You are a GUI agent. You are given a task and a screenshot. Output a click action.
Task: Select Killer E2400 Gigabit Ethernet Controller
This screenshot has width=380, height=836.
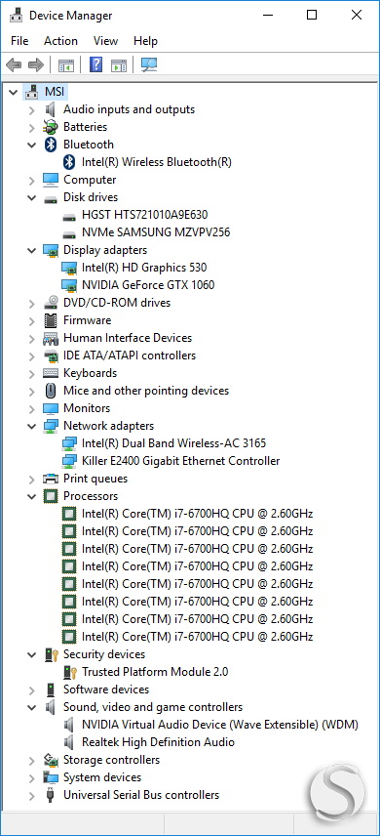point(180,461)
